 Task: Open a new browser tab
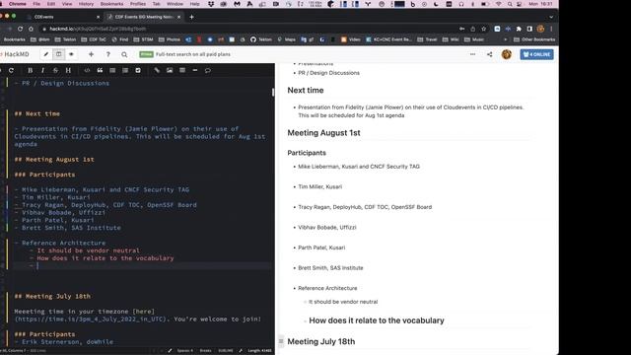tap(191, 17)
